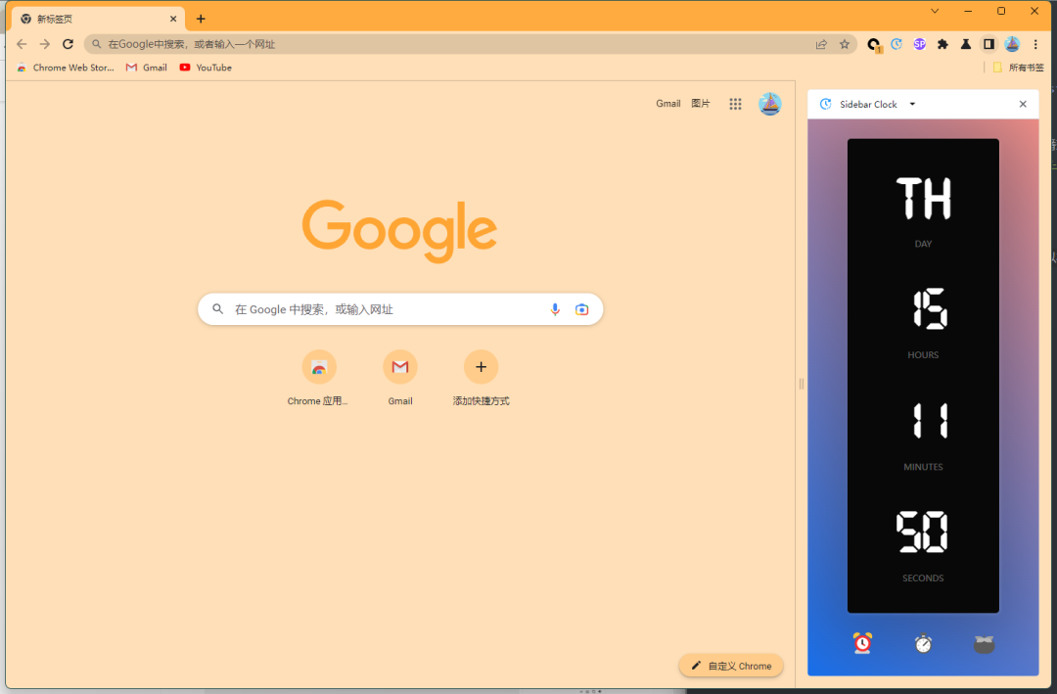Open the alarm clock feature in Sidebar Clock
The height and width of the screenshot is (694, 1057).
click(861, 643)
